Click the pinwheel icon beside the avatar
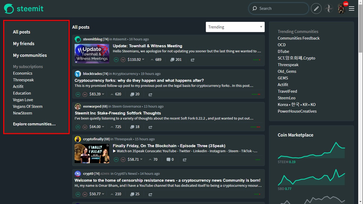 pos(329,8)
